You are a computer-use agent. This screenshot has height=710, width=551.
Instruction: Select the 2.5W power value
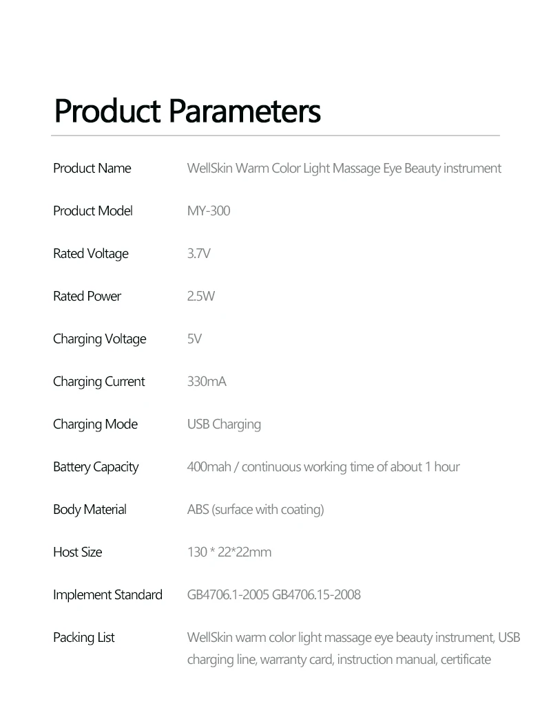click(x=200, y=297)
